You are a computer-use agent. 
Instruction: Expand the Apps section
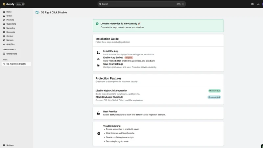point(5,60)
